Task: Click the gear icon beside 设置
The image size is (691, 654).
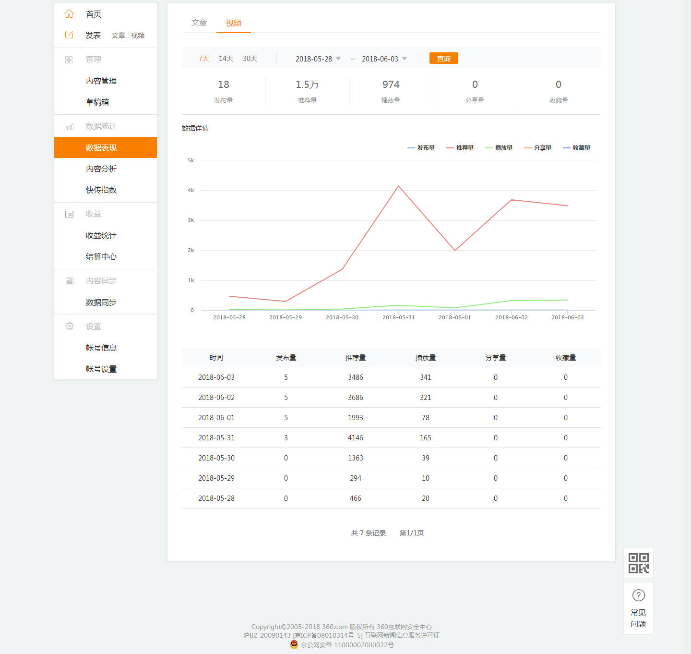Action: [70, 326]
